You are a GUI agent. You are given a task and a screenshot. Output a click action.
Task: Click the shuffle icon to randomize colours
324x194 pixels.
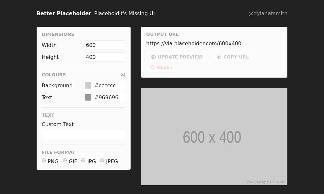(x=123, y=75)
